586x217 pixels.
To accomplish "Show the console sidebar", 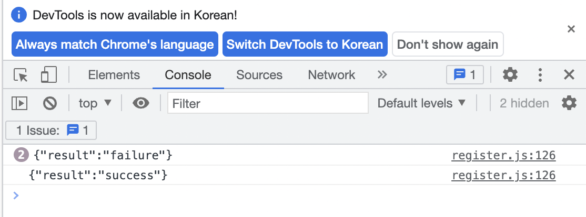I will (x=19, y=103).
